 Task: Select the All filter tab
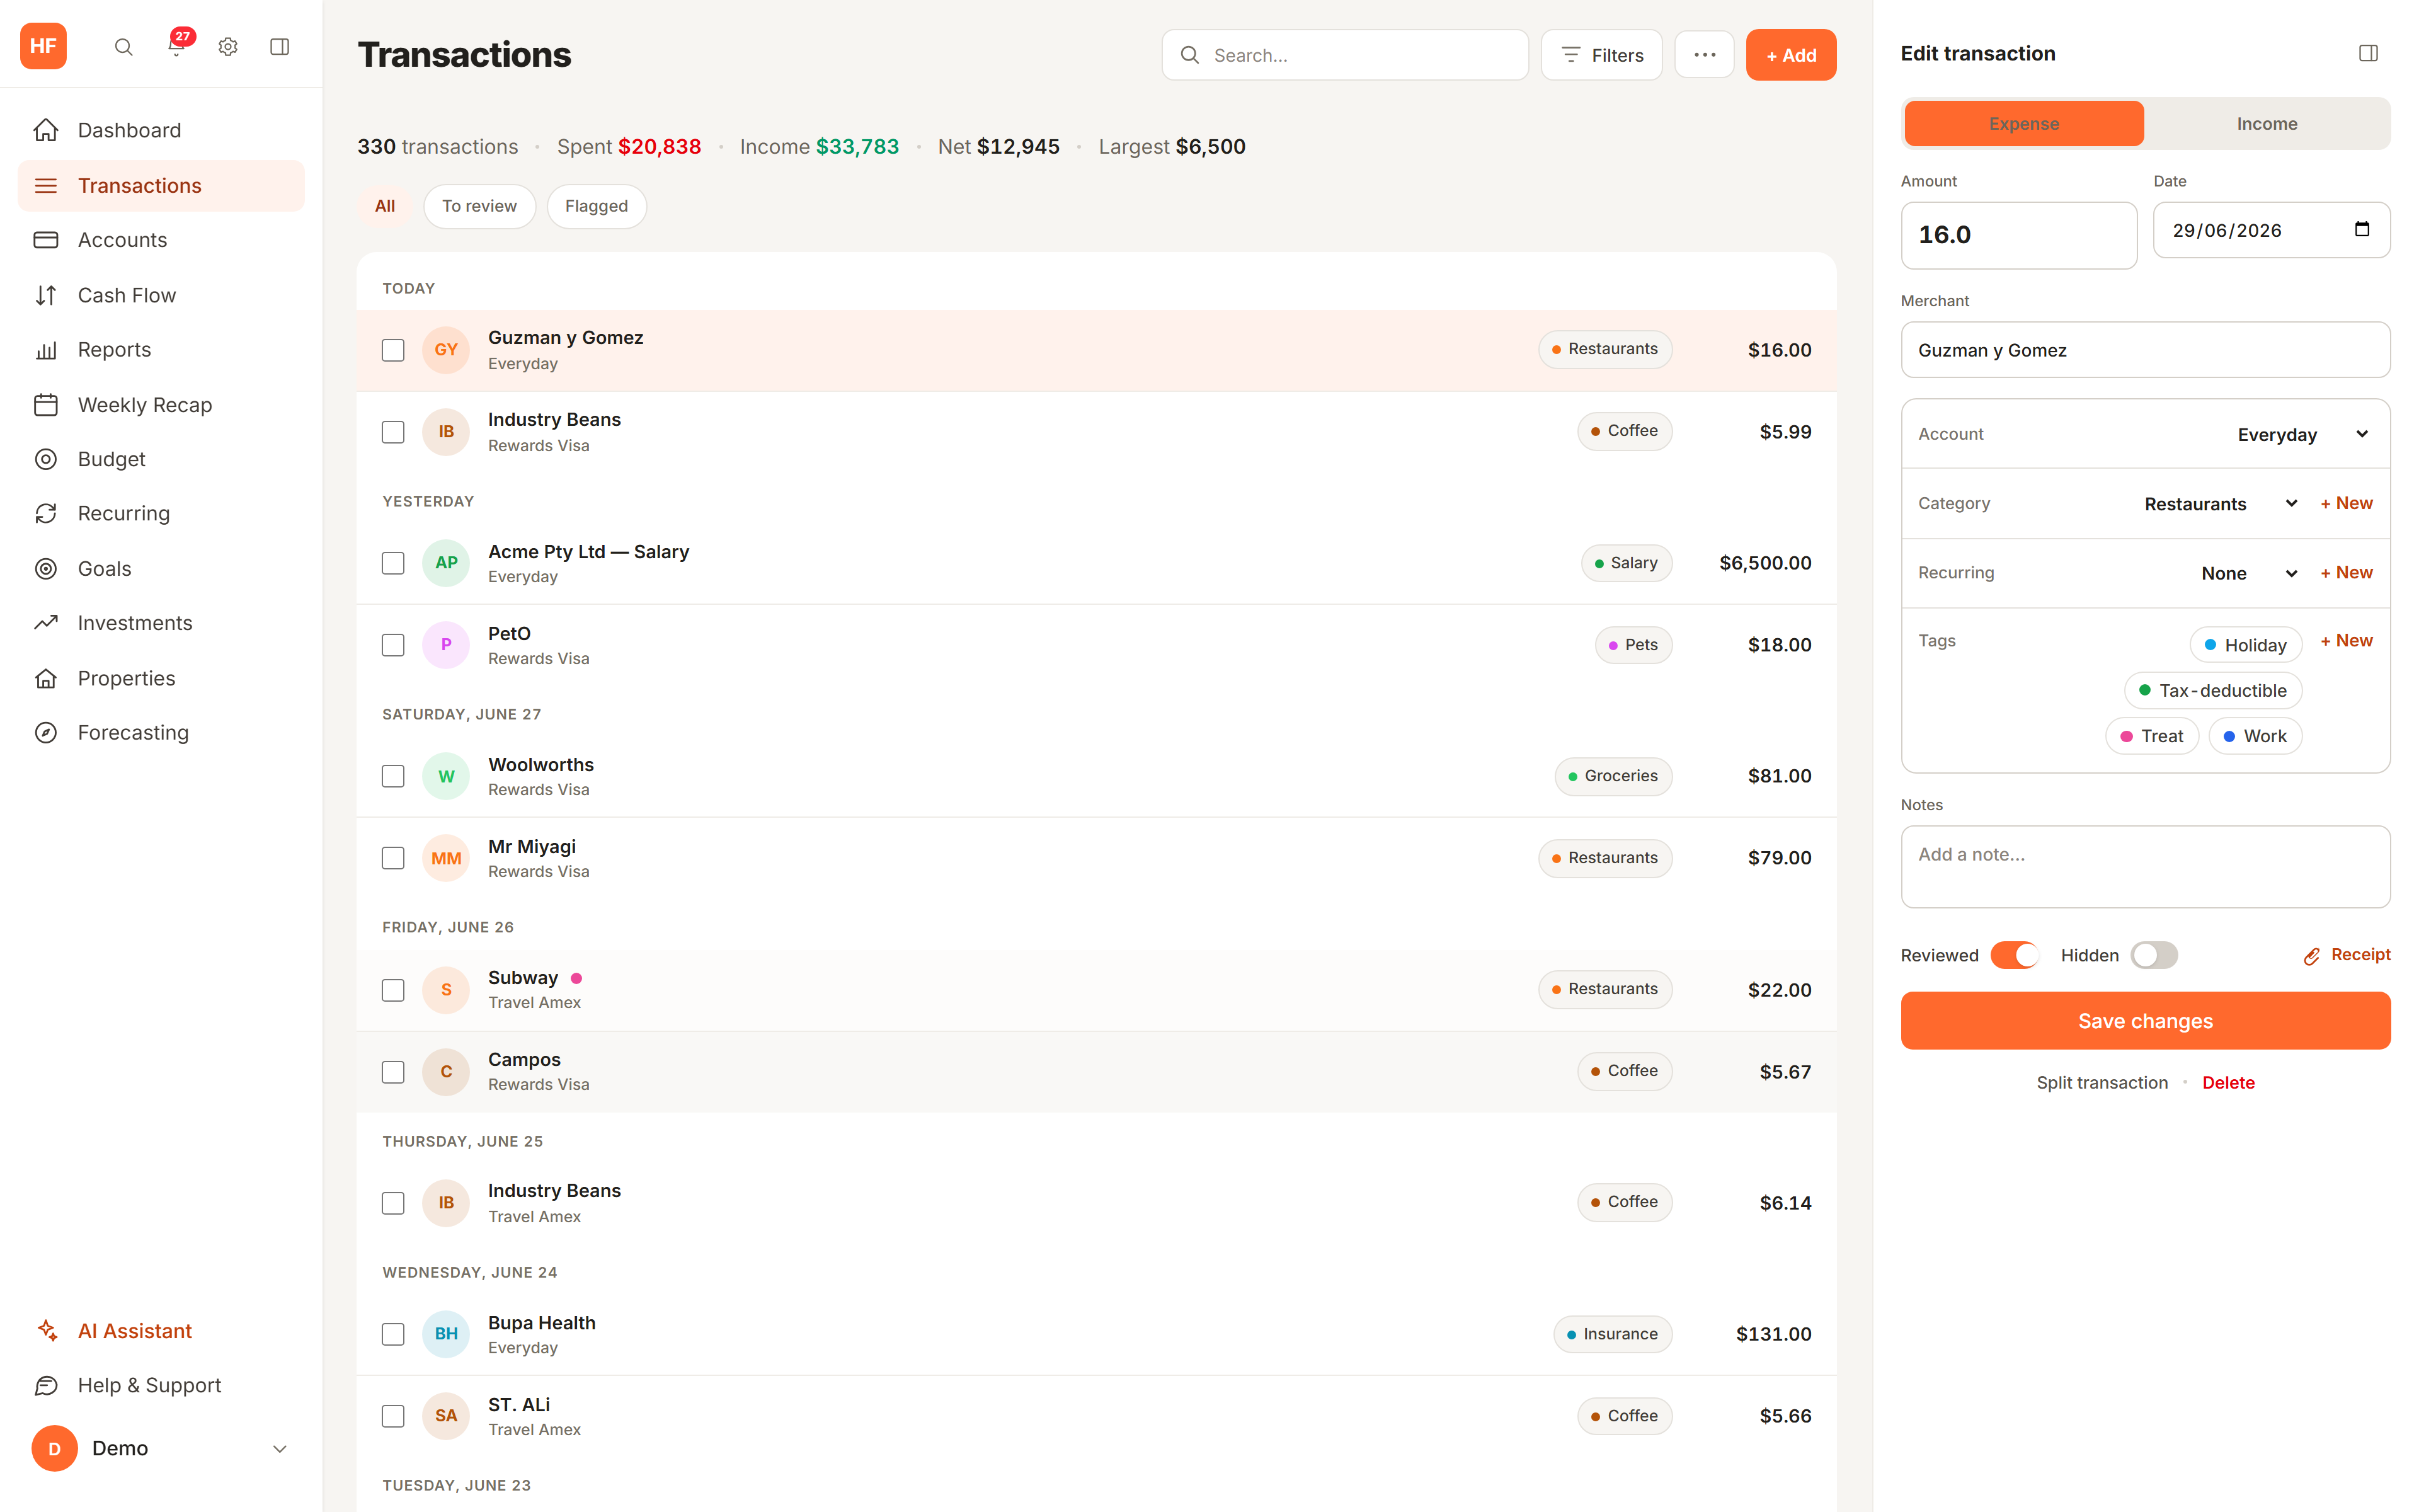(385, 206)
